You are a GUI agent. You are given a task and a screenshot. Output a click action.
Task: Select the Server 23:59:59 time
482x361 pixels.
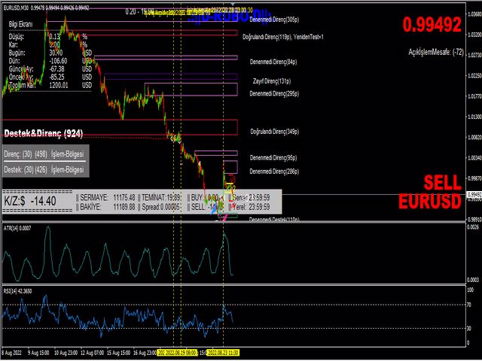coord(251,197)
